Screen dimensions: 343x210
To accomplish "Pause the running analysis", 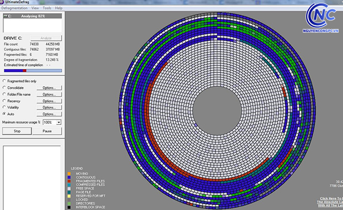I will coord(47,131).
